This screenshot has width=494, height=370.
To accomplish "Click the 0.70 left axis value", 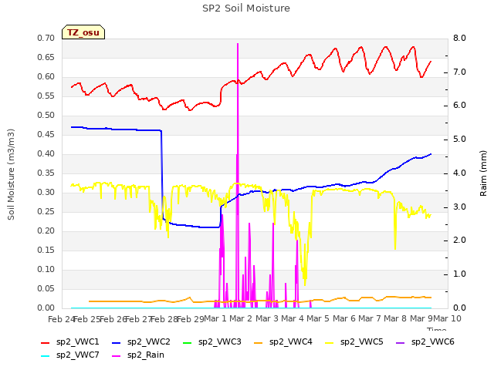I will pos(46,38).
